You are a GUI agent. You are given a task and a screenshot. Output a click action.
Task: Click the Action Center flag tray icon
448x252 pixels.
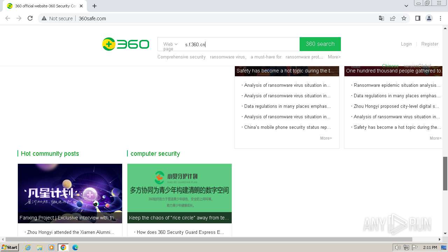click(x=415, y=247)
